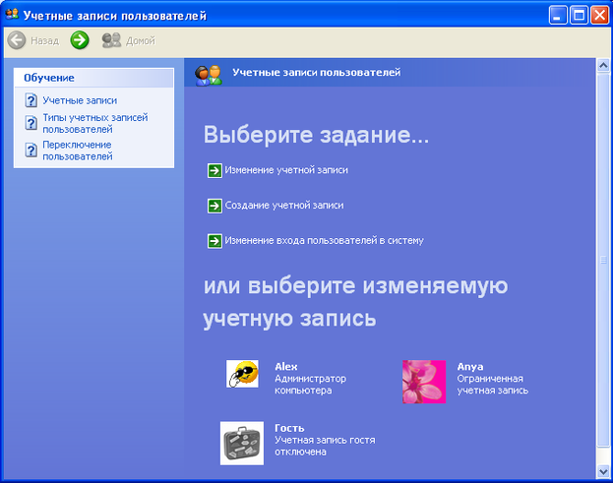The width and height of the screenshot is (613, 483).
Task: Click green arrow next to Изменение учетной записи
Action: [215, 170]
